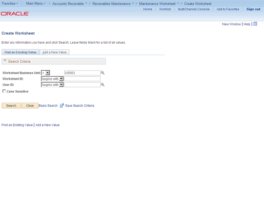
Task: Open the Worksheet ID operator dropdown
Action: pos(52,79)
